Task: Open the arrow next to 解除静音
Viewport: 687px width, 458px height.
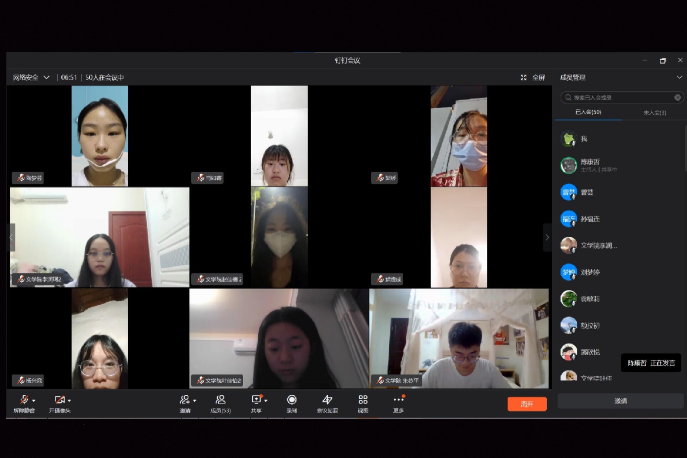Action: pos(34,400)
